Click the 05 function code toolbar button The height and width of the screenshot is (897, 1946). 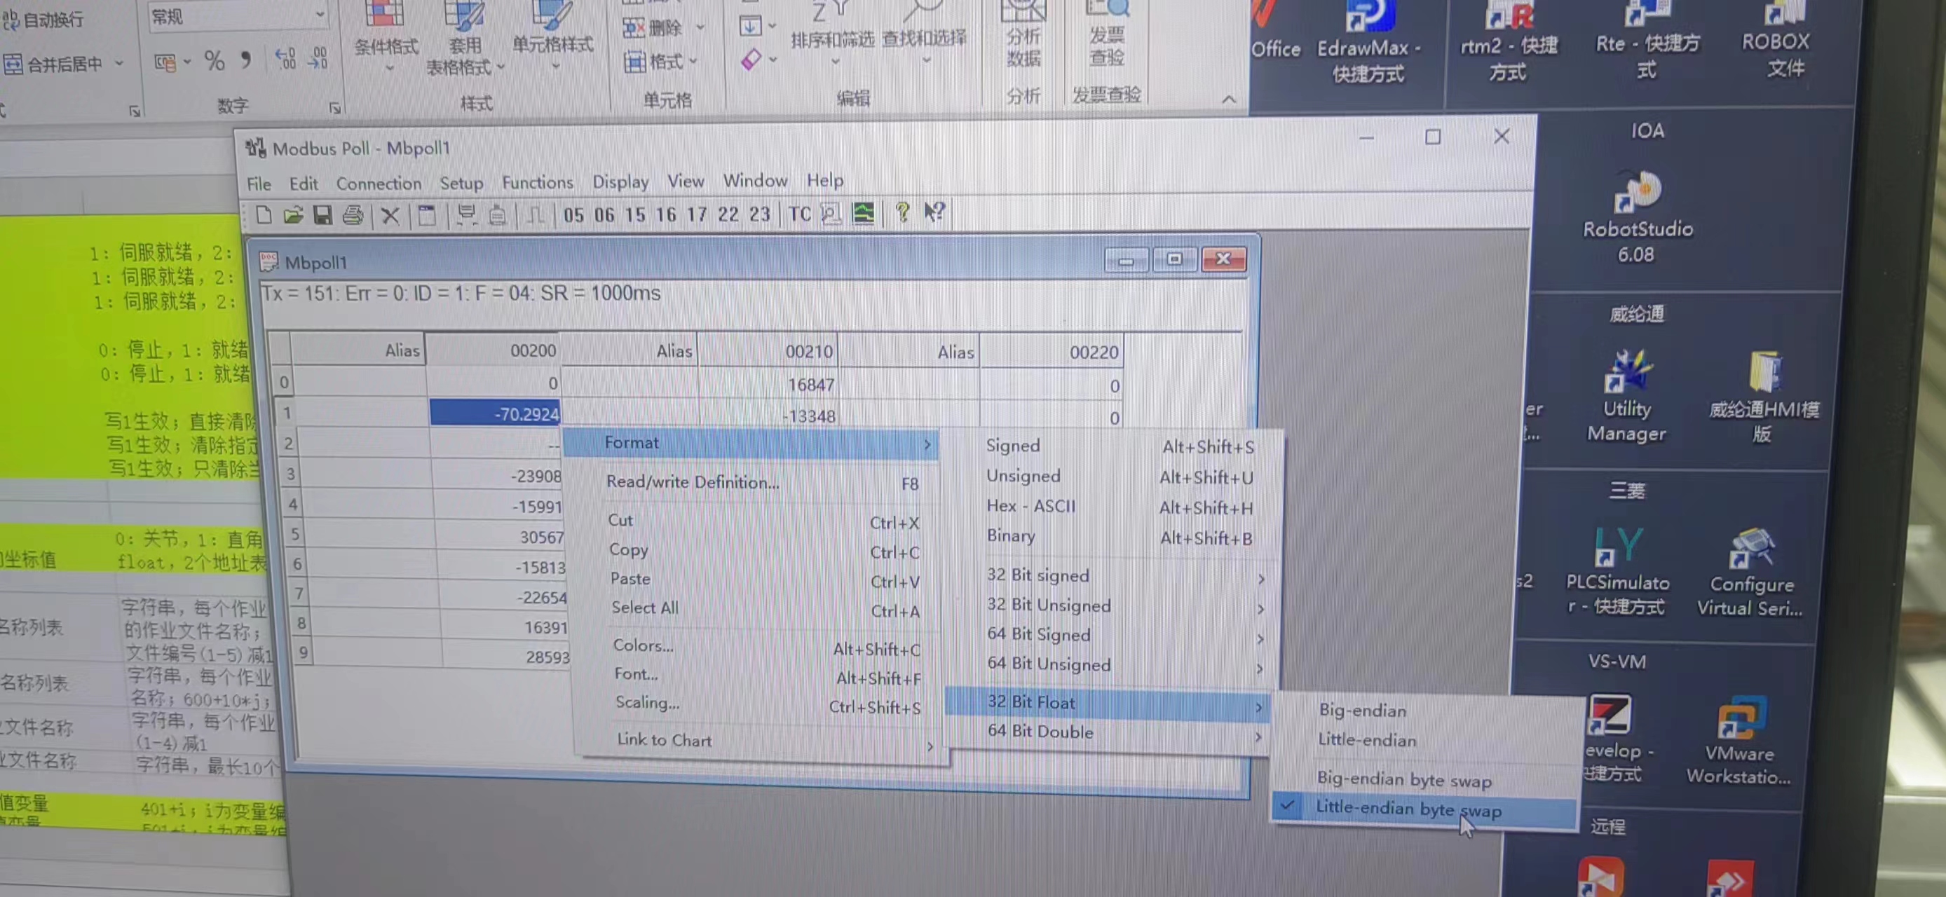click(x=574, y=214)
